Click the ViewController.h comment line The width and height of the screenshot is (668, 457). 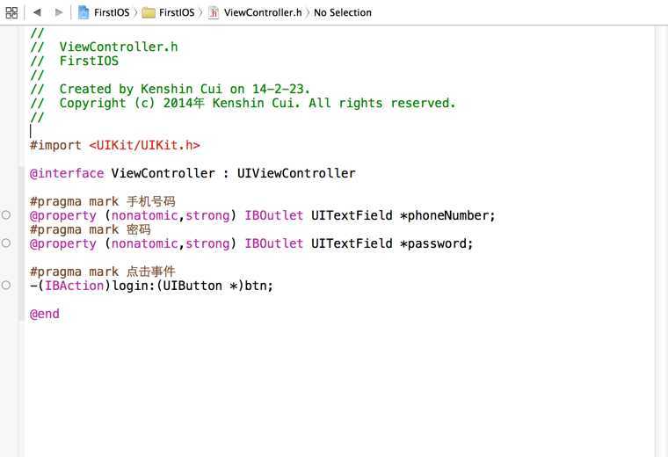point(104,47)
